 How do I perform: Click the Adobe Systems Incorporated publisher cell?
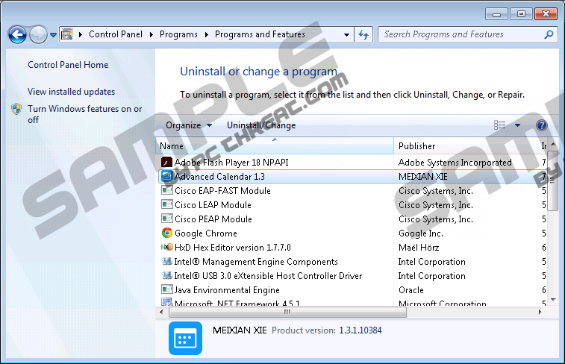(455, 163)
